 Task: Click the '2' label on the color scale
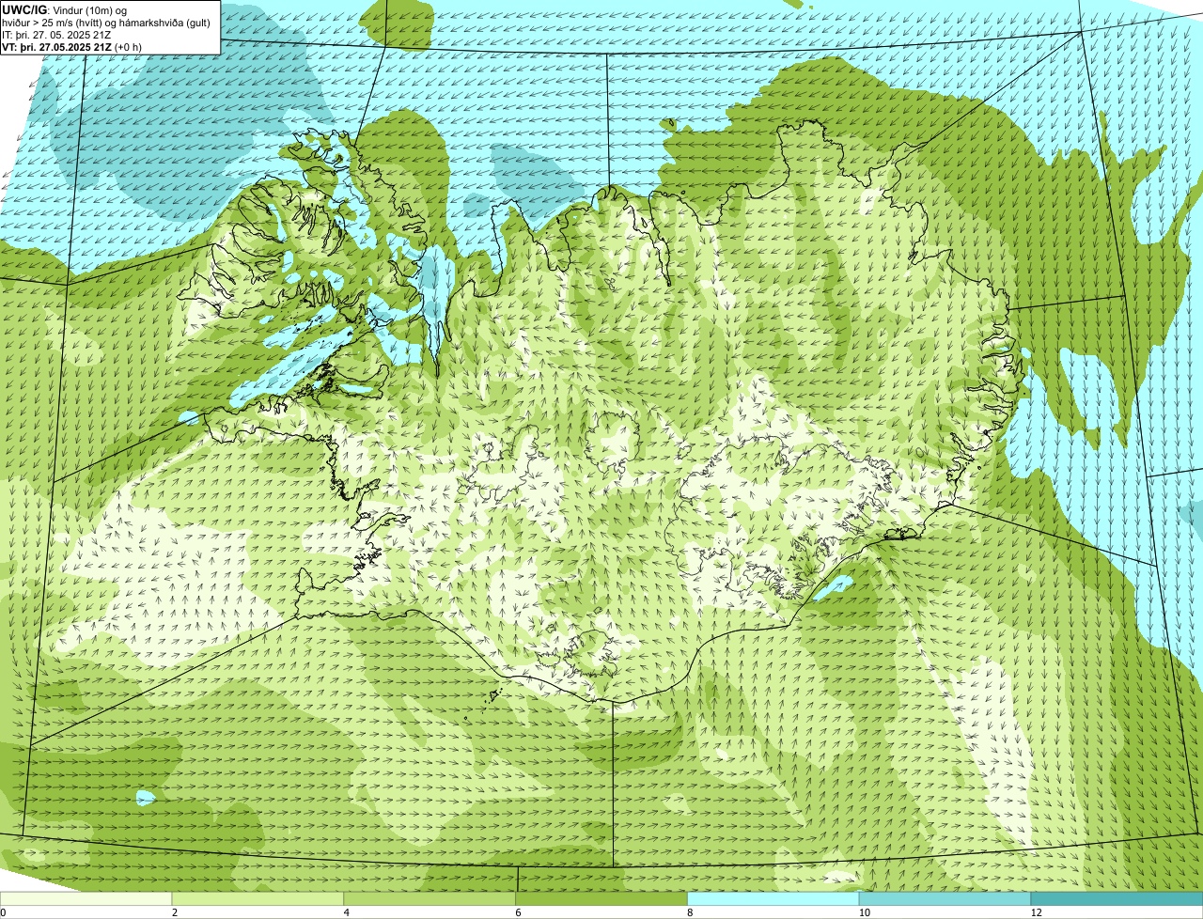click(175, 912)
